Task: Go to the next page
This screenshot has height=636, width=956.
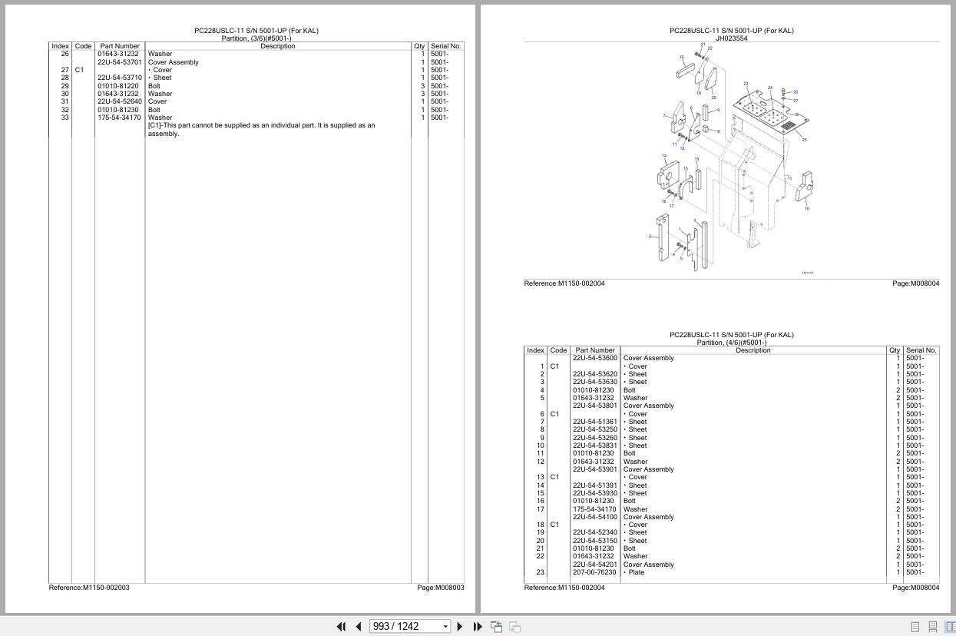Action: click(x=459, y=627)
